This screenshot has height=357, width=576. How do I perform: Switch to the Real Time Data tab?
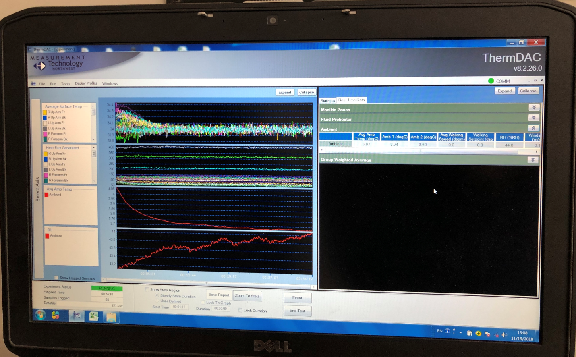352,100
